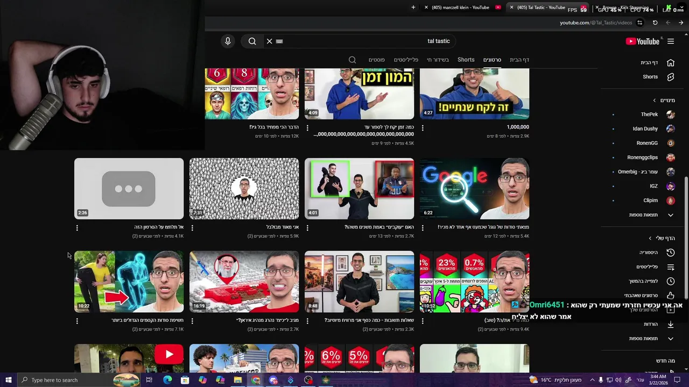
Task: Switch to channel Home tab (דף הבית)
Action: (x=519, y=60)
